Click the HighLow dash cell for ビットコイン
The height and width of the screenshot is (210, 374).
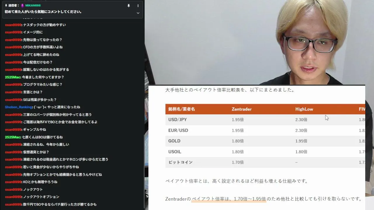point(296,162)
